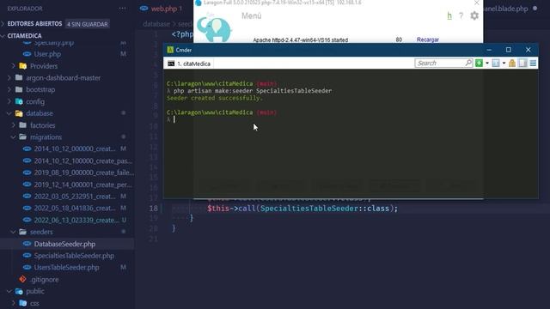Screen dimensions: 550x309
Task: Click the Cmder lambda icon in title bar
Action: (x=170, y=50)
